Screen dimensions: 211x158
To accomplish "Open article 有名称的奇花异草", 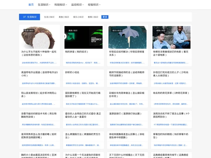I will [x=171, y=93].
